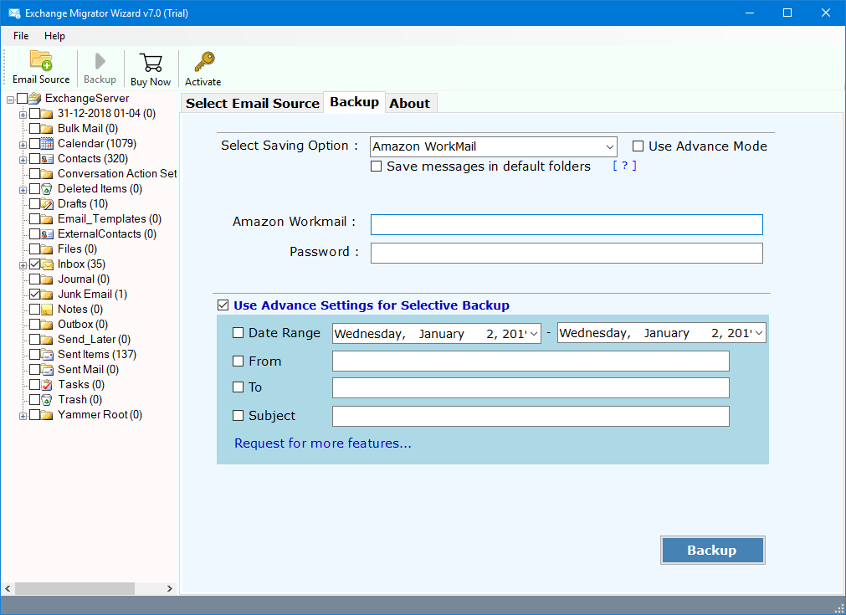Click the Activate key icon

pos(204,62)
